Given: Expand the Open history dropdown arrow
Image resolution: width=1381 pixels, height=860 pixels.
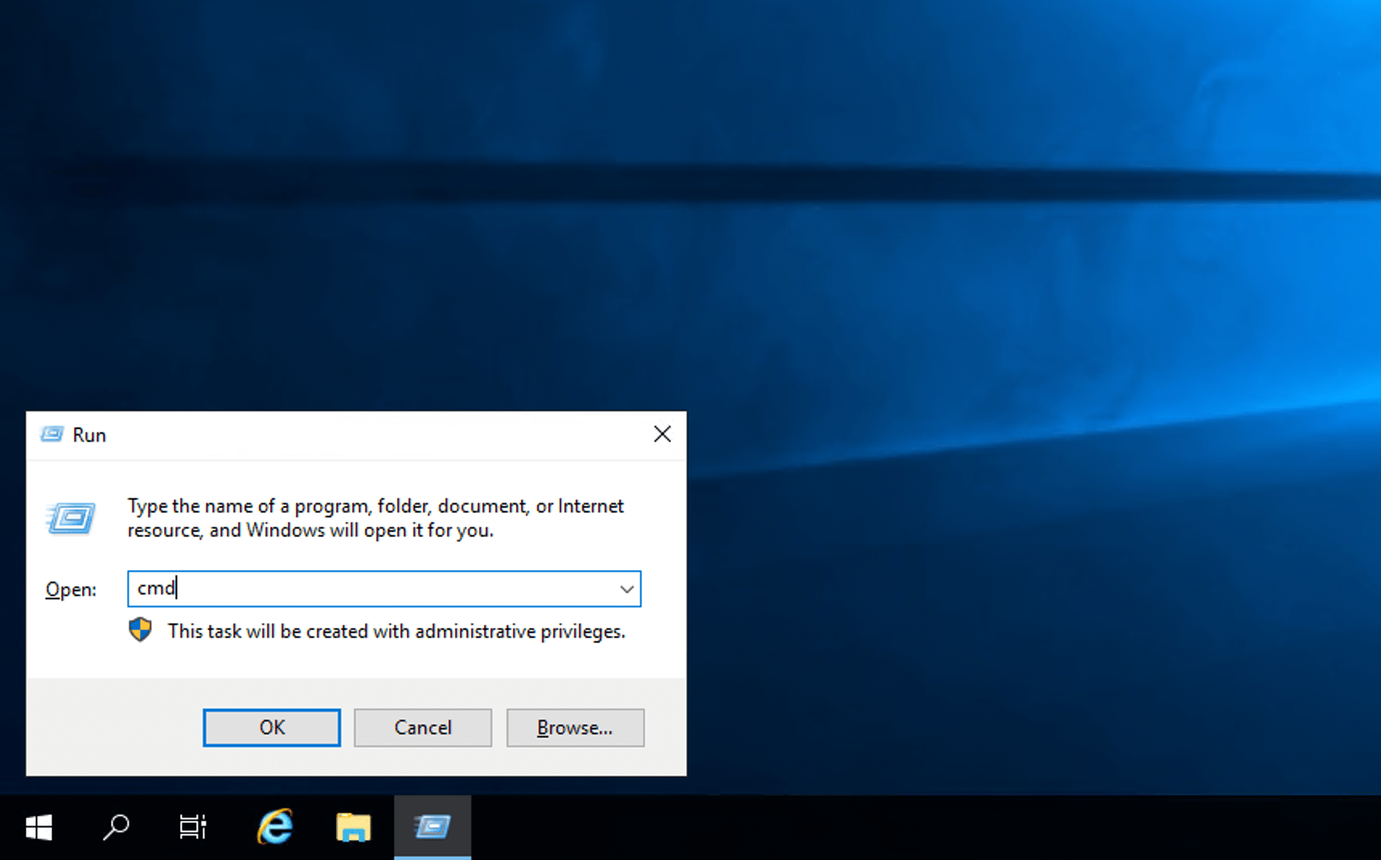Looking at the screenshot, I should pyautogui.click(x=627, y=589).
